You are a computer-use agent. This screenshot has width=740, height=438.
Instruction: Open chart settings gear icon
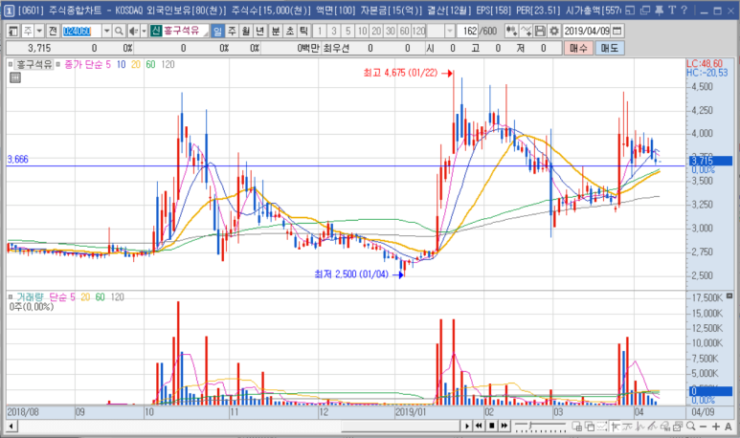[x=554, y=32]
